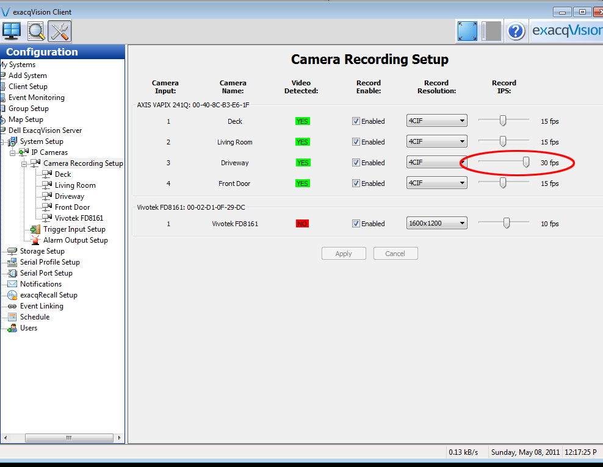603x467 pixels.
Task: Click the Apply button
Action: [x=344, y=254]
